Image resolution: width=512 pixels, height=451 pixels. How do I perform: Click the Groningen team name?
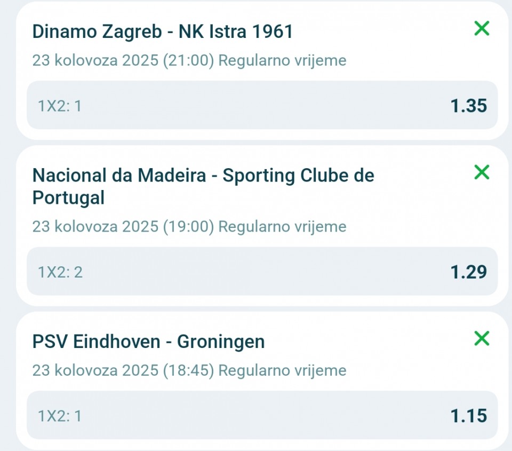pyautogui.click(x=221, y=341)
